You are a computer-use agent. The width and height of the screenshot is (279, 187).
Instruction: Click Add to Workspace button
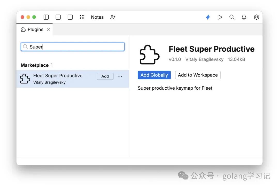(198, 75)
